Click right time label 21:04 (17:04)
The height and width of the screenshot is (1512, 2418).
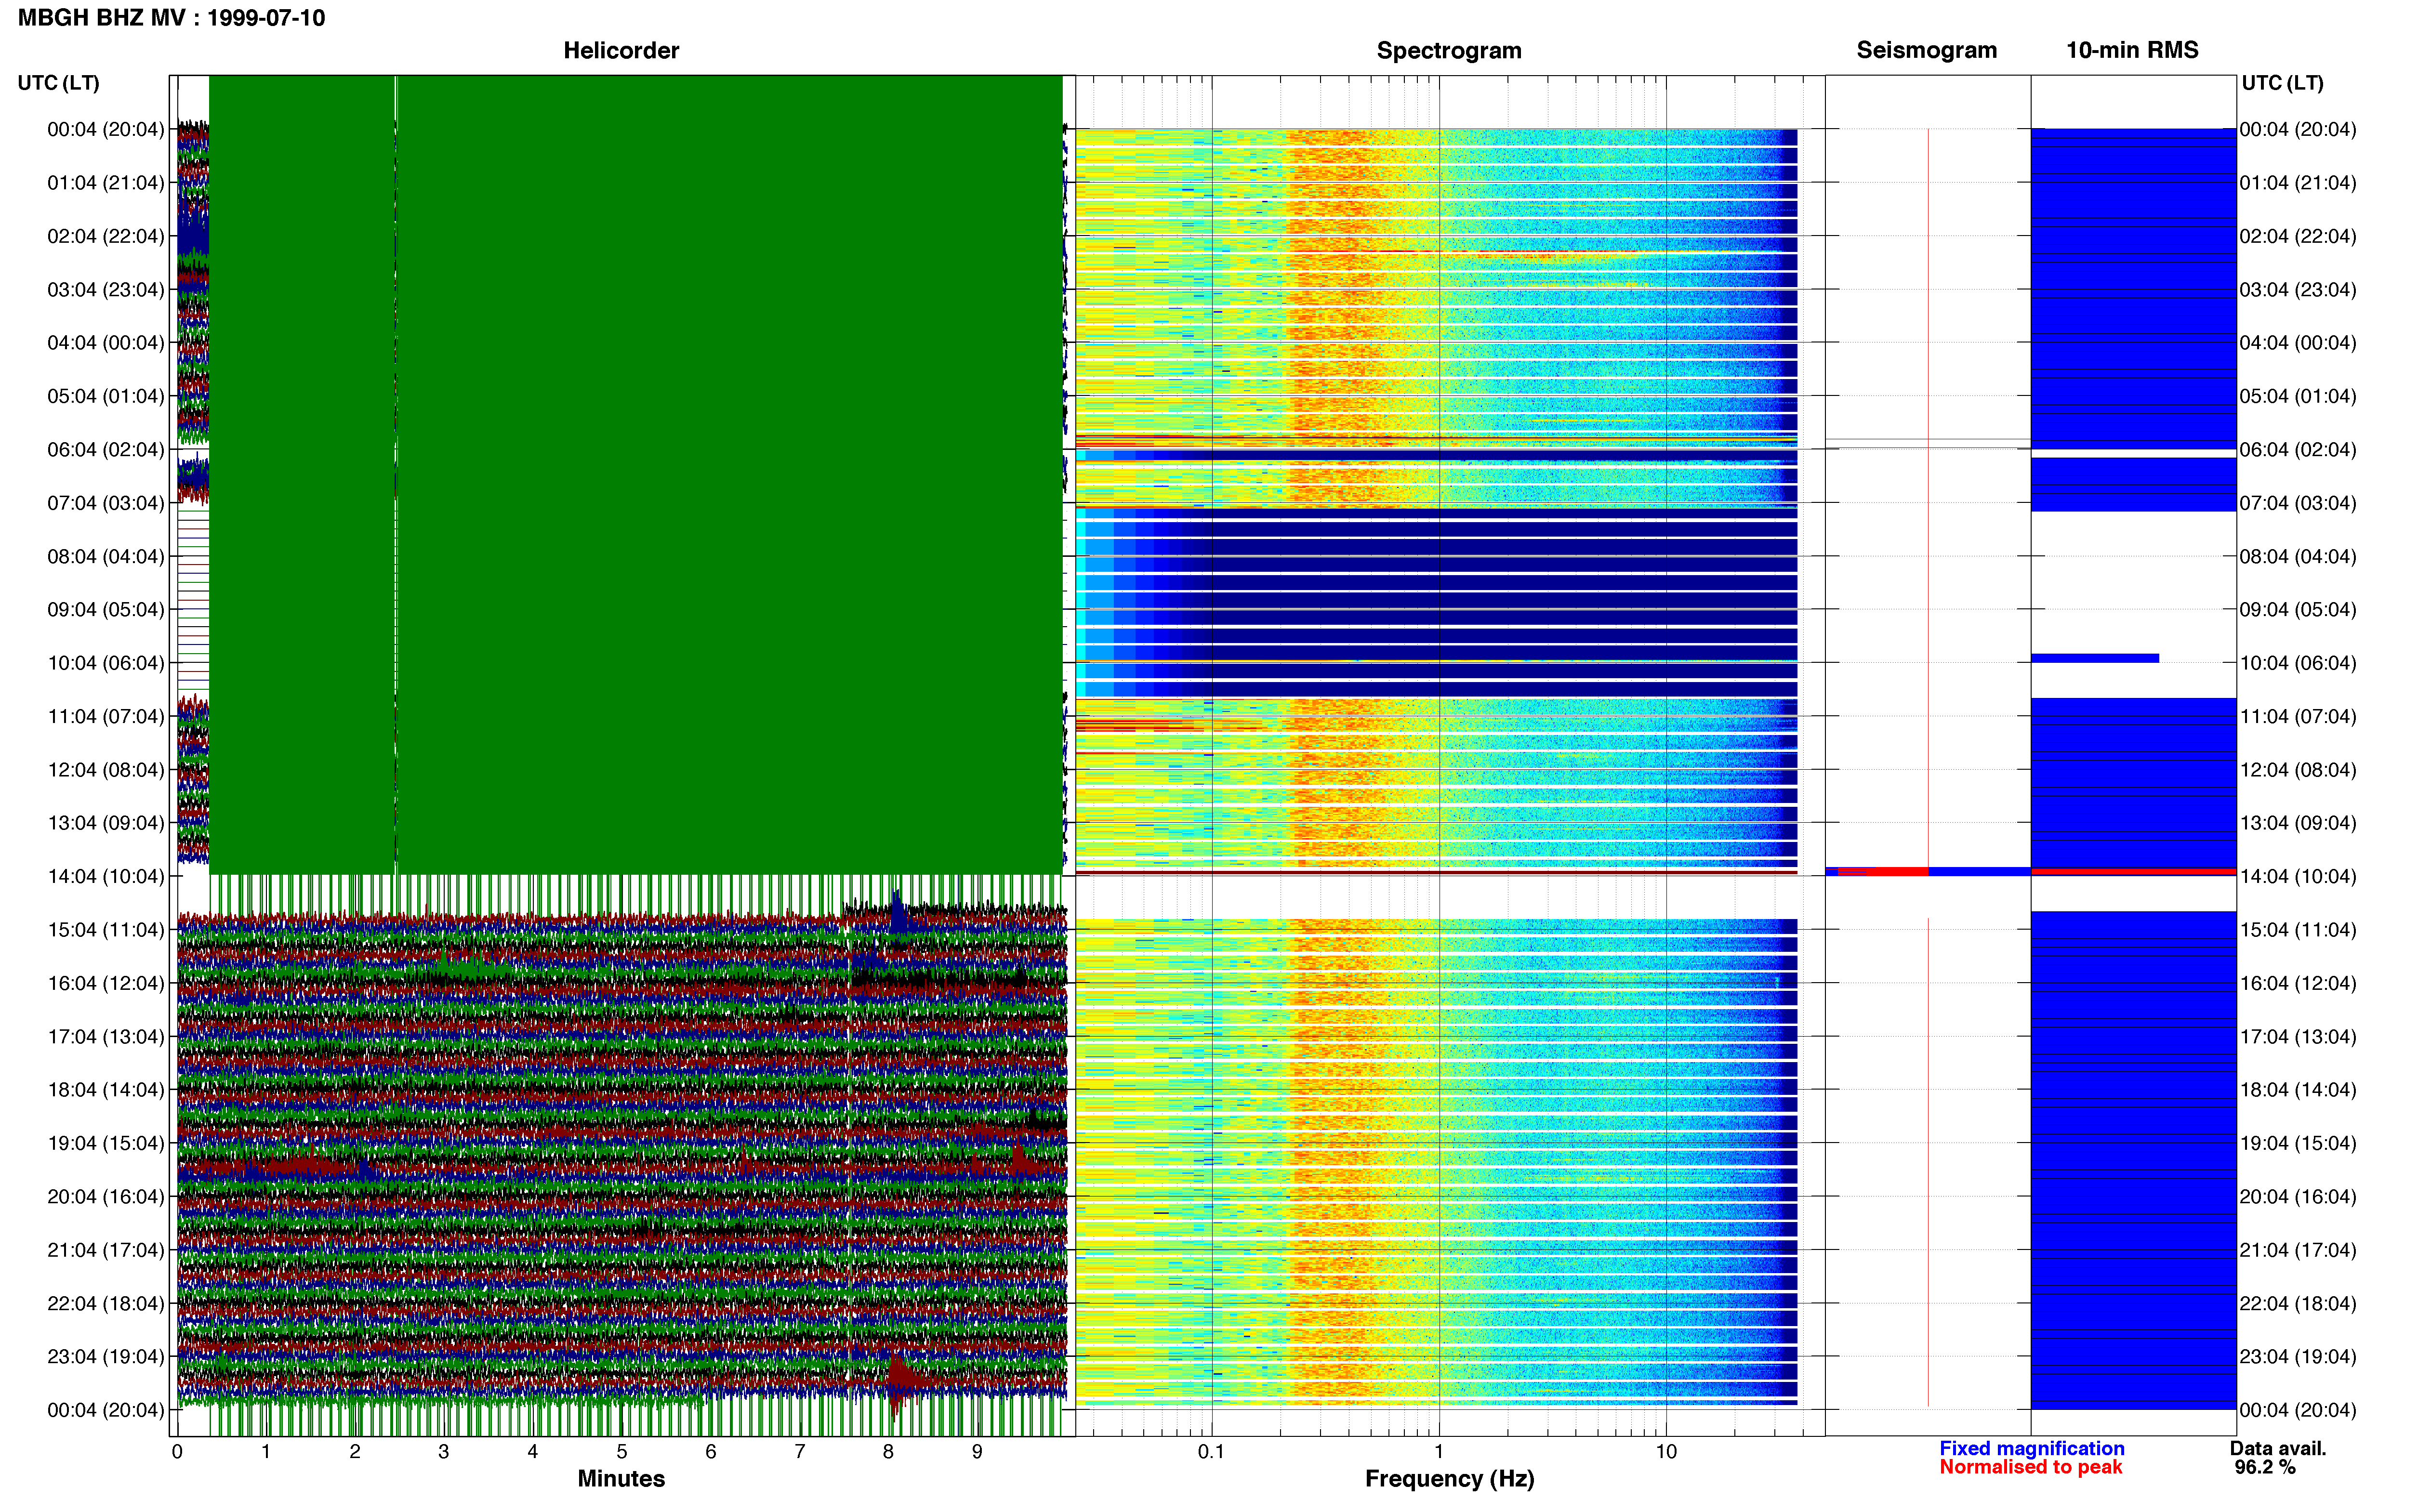[x=2298, y=1250]
